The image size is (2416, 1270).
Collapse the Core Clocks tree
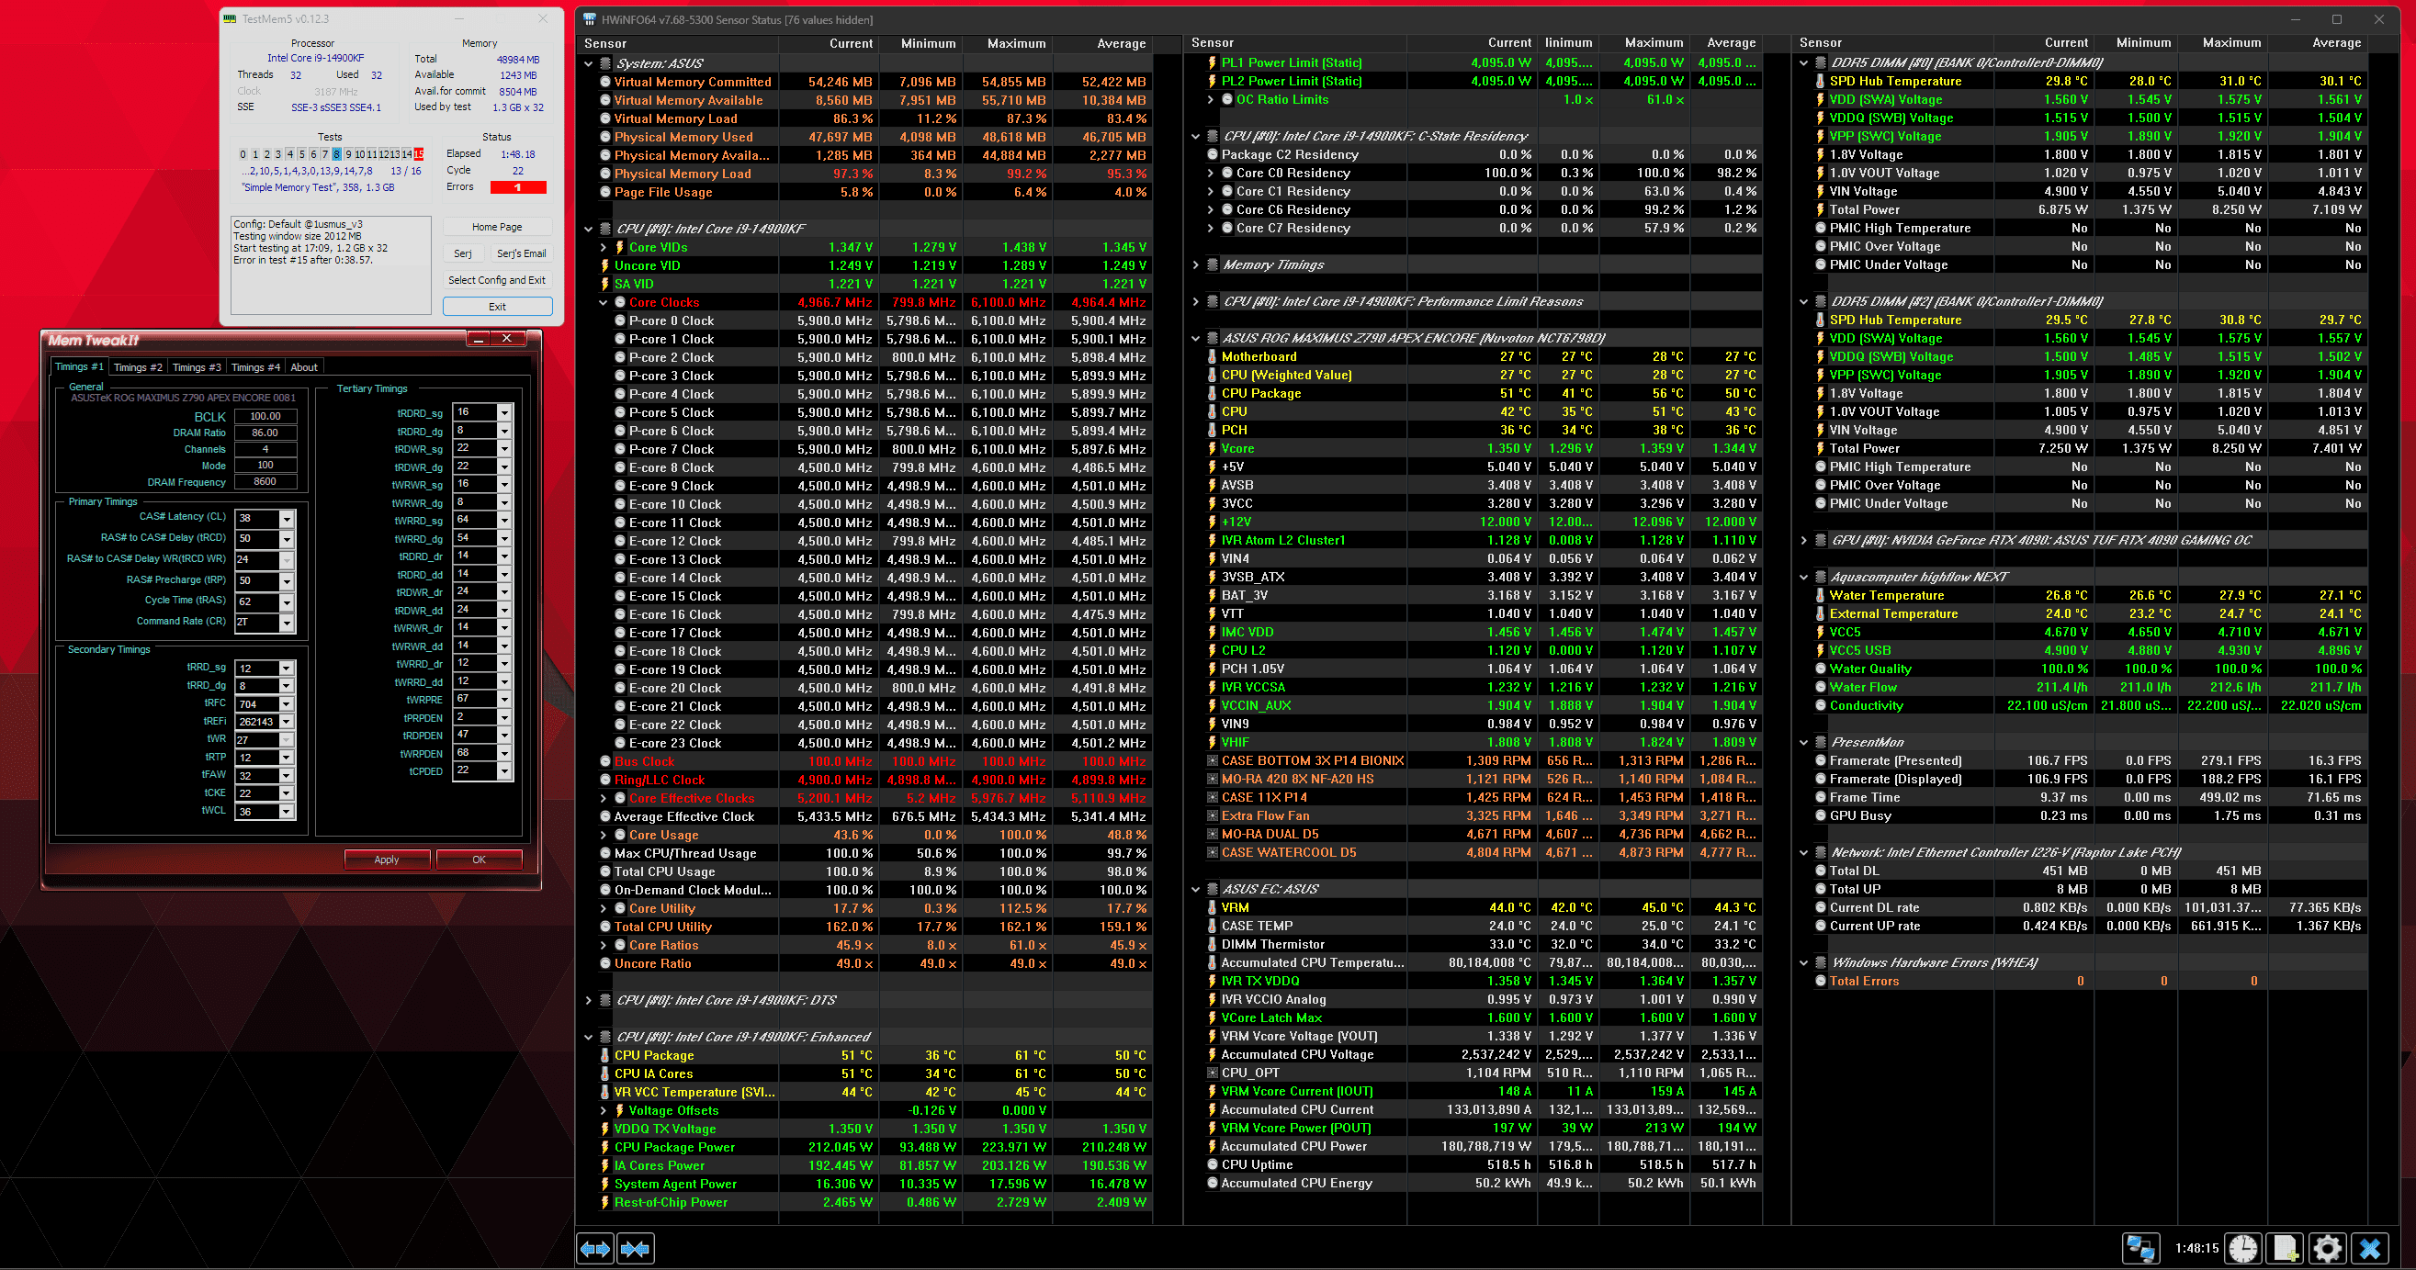(x=603, y=303)
